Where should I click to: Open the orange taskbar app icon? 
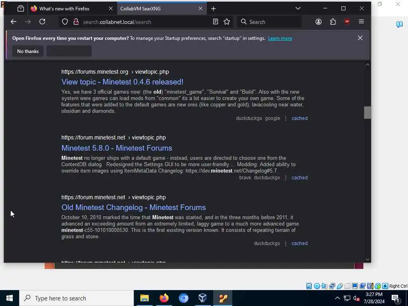coord(223,298)
